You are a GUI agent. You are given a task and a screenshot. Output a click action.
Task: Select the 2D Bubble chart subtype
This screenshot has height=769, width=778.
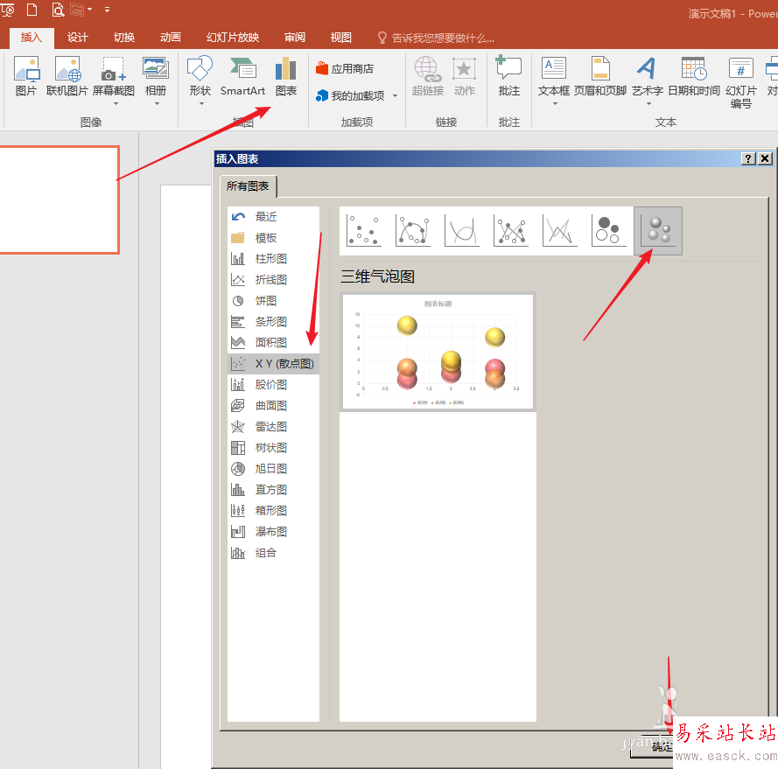pos(609,231)
